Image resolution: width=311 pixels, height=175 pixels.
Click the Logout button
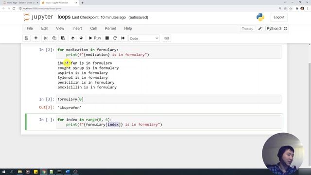(x=279, y=17)
